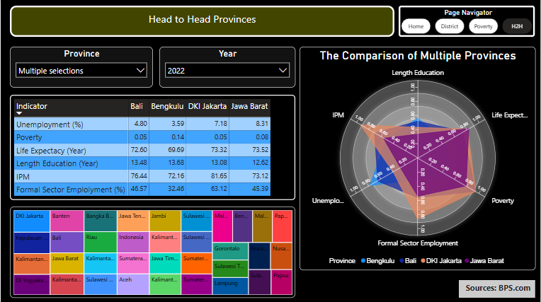The image size is (541, 302).
Task: Click the Sources: BPS.com label
Action: tap(498, 288)
